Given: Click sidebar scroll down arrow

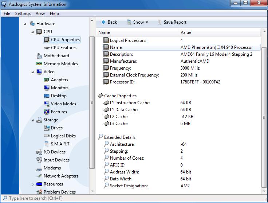Looking at the screenshot, I should pos(92,191).
